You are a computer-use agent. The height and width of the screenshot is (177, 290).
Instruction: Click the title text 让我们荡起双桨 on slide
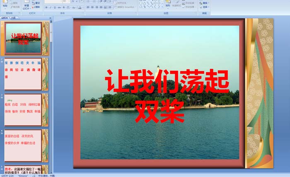[167, 96]
